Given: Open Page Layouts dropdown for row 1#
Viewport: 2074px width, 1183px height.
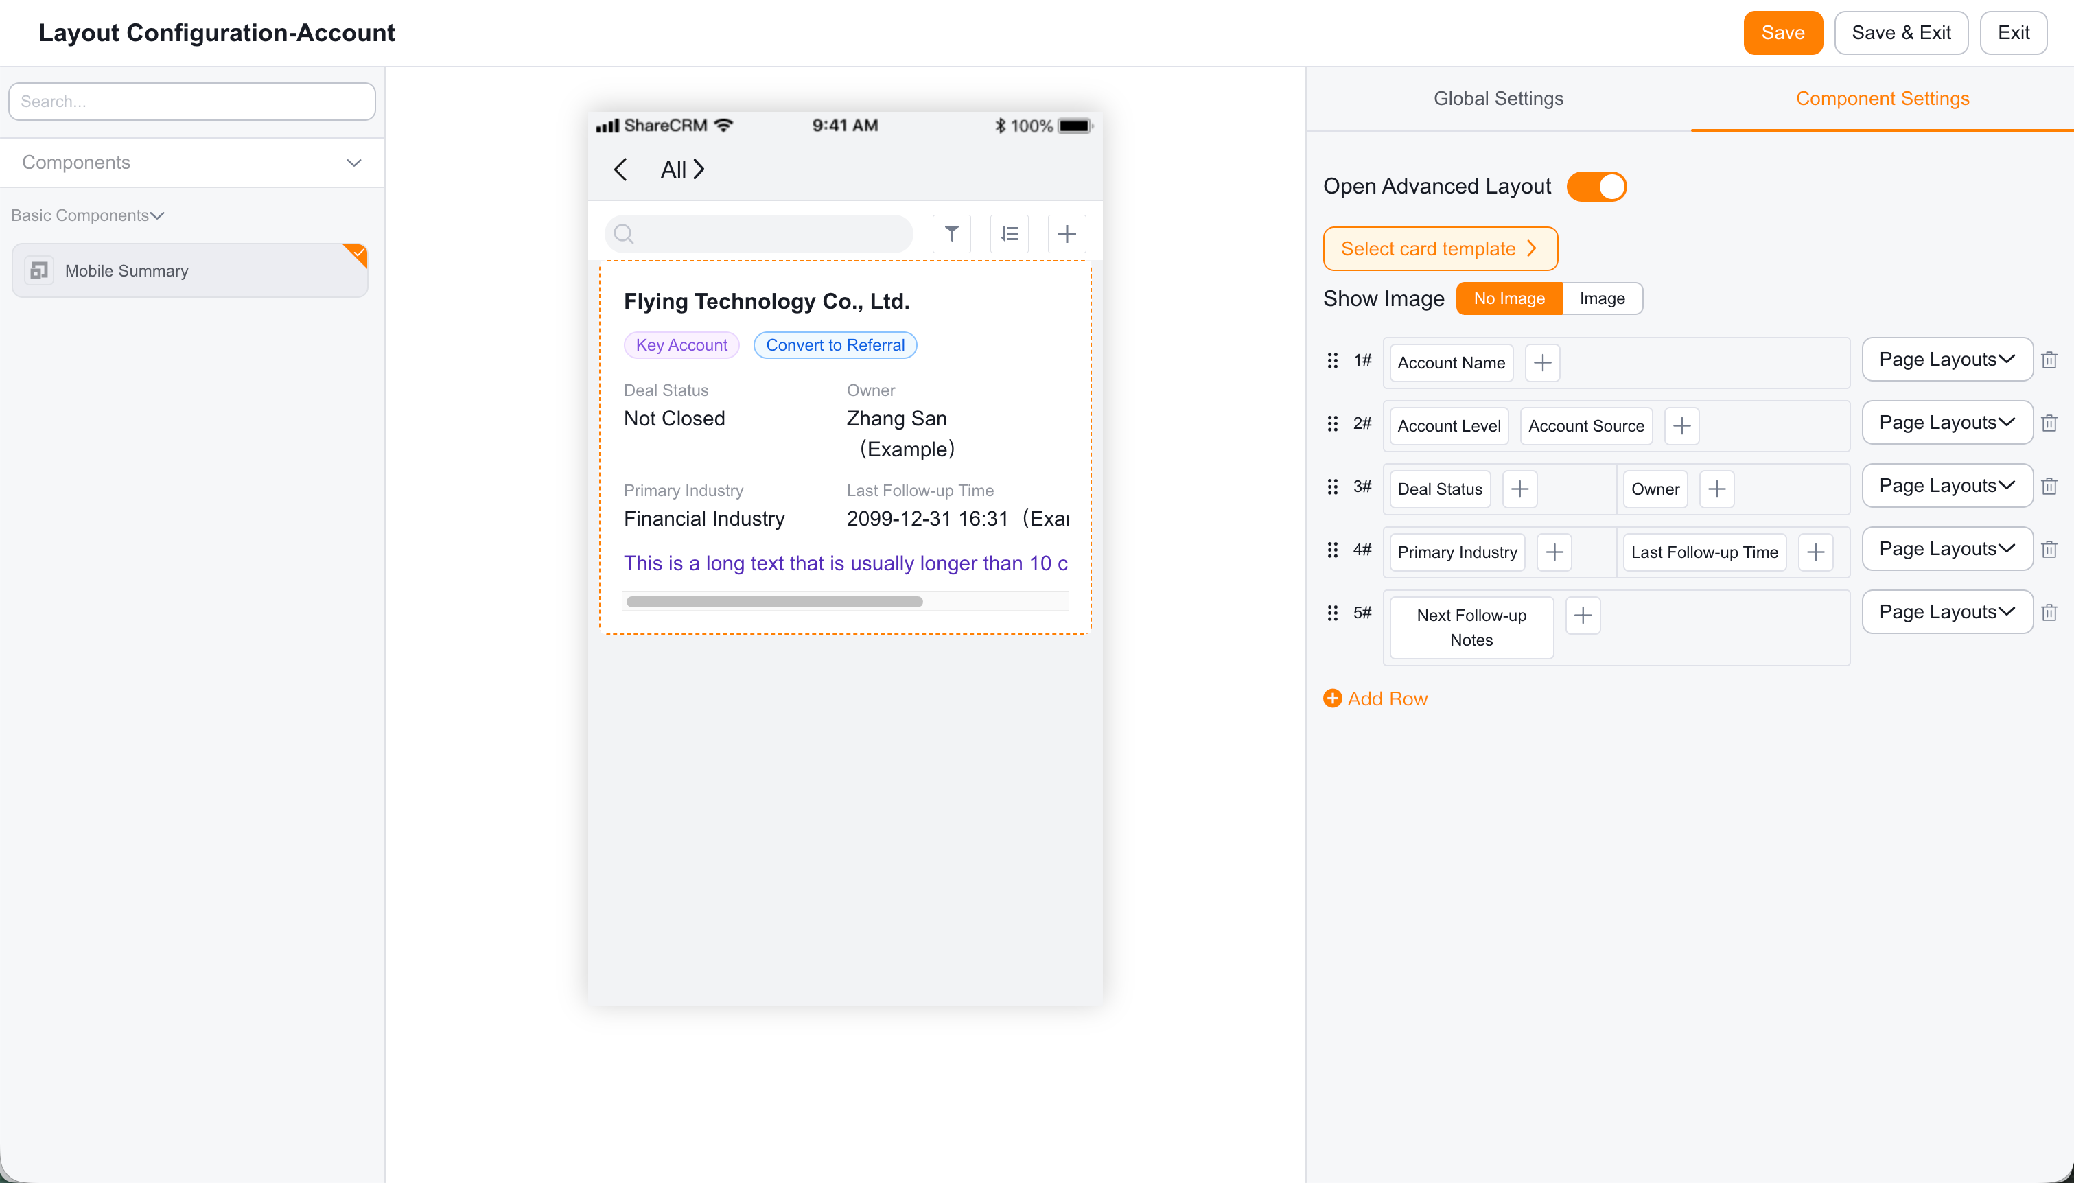Looking at the screenshot, I should [1946, 359].
